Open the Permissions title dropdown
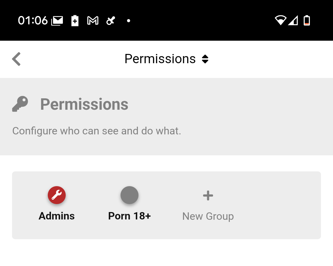 [166, 59]
